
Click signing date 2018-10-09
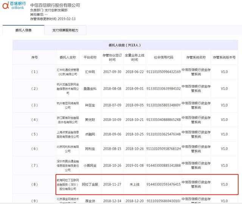112,120
